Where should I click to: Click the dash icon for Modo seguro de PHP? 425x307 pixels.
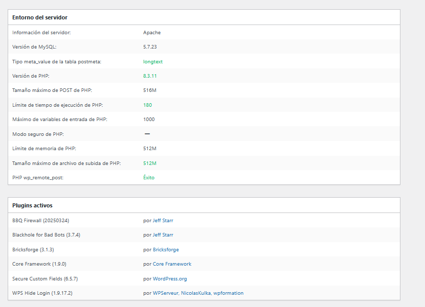147,134
